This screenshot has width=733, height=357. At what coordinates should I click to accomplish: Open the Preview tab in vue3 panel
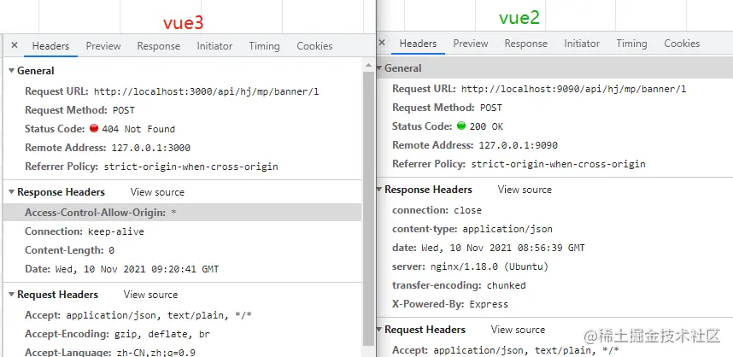coord(103,46)
